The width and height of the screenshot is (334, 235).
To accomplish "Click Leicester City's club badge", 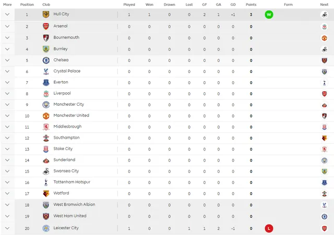I will coord(46,228).
